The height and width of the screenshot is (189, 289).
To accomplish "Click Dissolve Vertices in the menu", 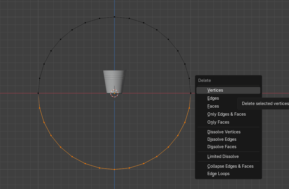I will click(x=224, y=132).
